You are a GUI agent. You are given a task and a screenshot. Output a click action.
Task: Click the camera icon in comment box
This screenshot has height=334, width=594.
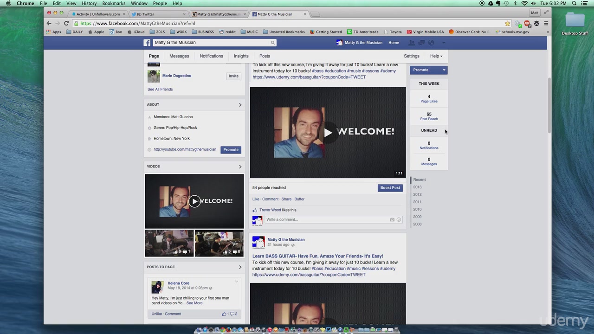392,219
